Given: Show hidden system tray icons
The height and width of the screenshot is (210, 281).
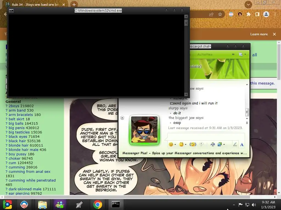Looking at the screenshot, I should (x=234, y=205).
